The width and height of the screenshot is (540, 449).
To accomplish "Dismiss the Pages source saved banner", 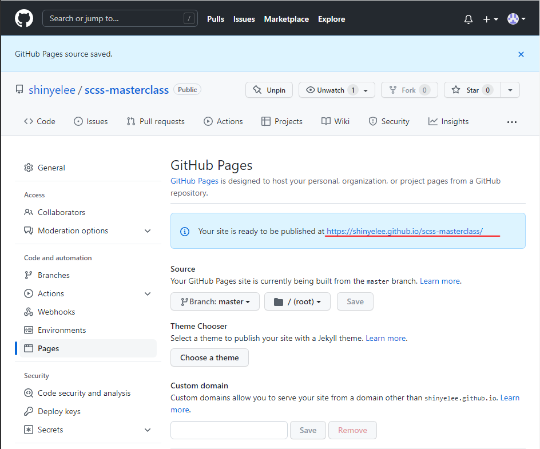I will [521, 54].
